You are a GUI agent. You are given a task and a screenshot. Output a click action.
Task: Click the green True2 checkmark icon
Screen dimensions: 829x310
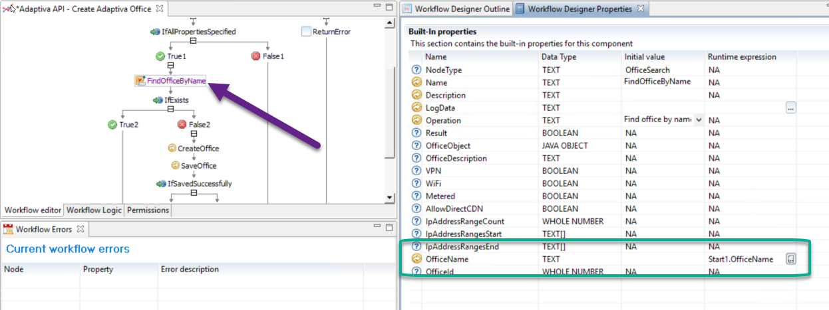112,124
